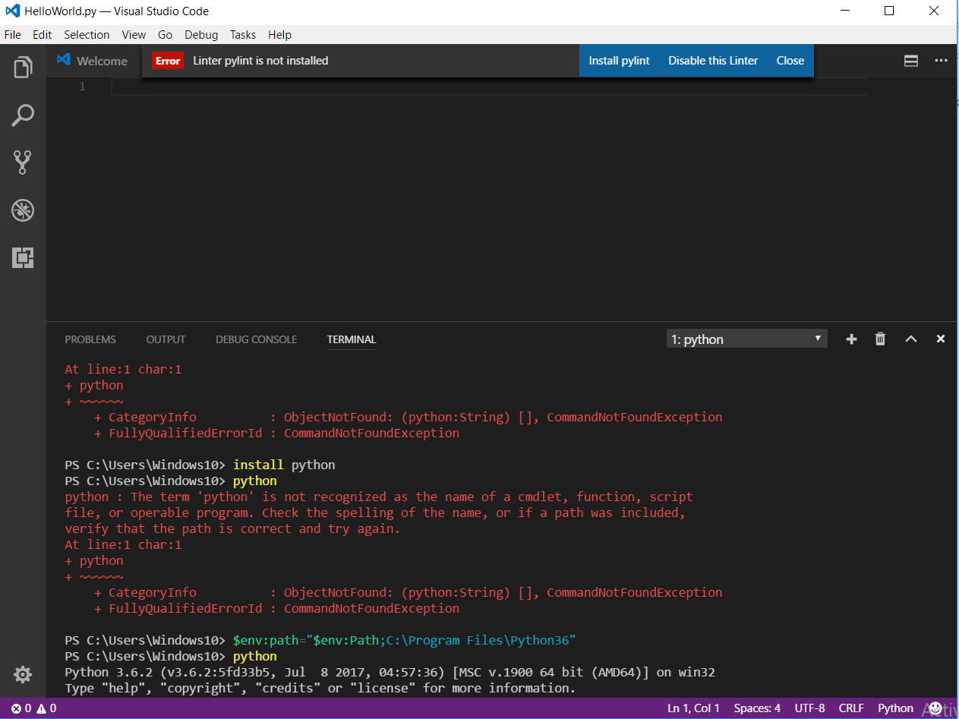The image size is (959, 719).
Task: Open the Tasks menu
Action: (243, 35)
